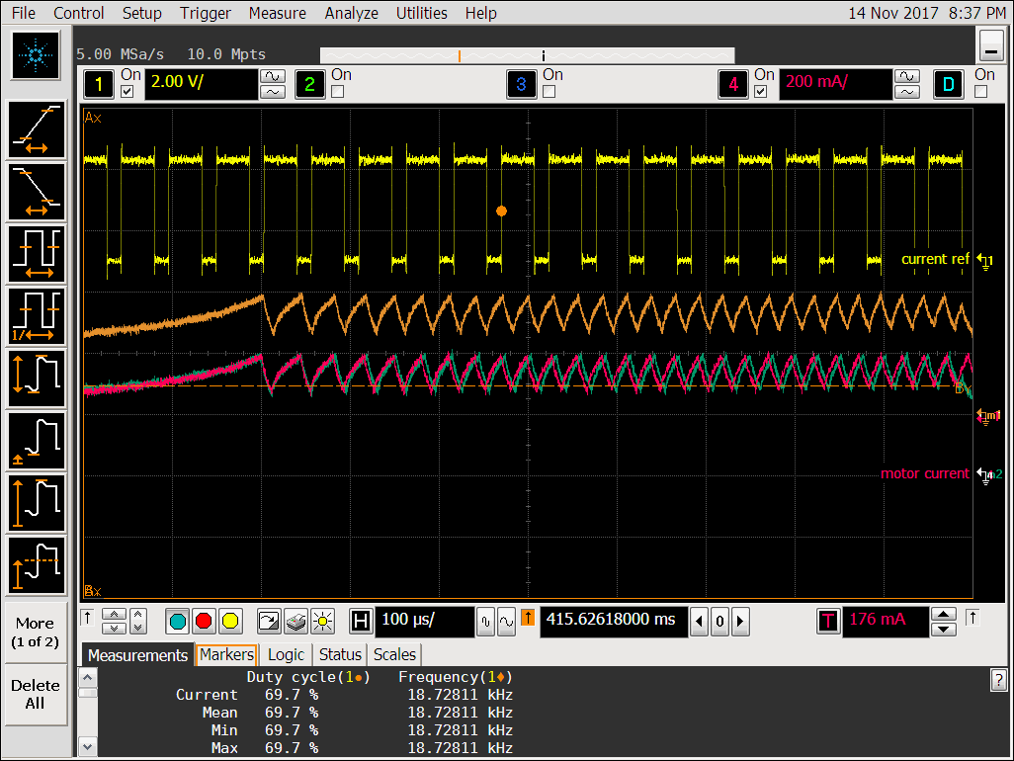The height and width of the screenshot is (761, 1014).
Task: Select the rise time measurement icon
Action: click(x=38, y=130)
